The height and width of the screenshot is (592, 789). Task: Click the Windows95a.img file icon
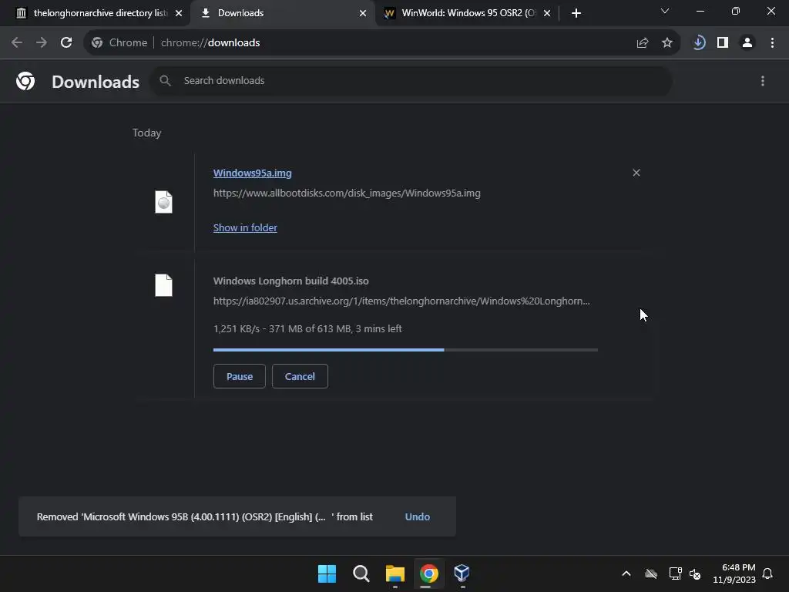click(x=163, y=202)
